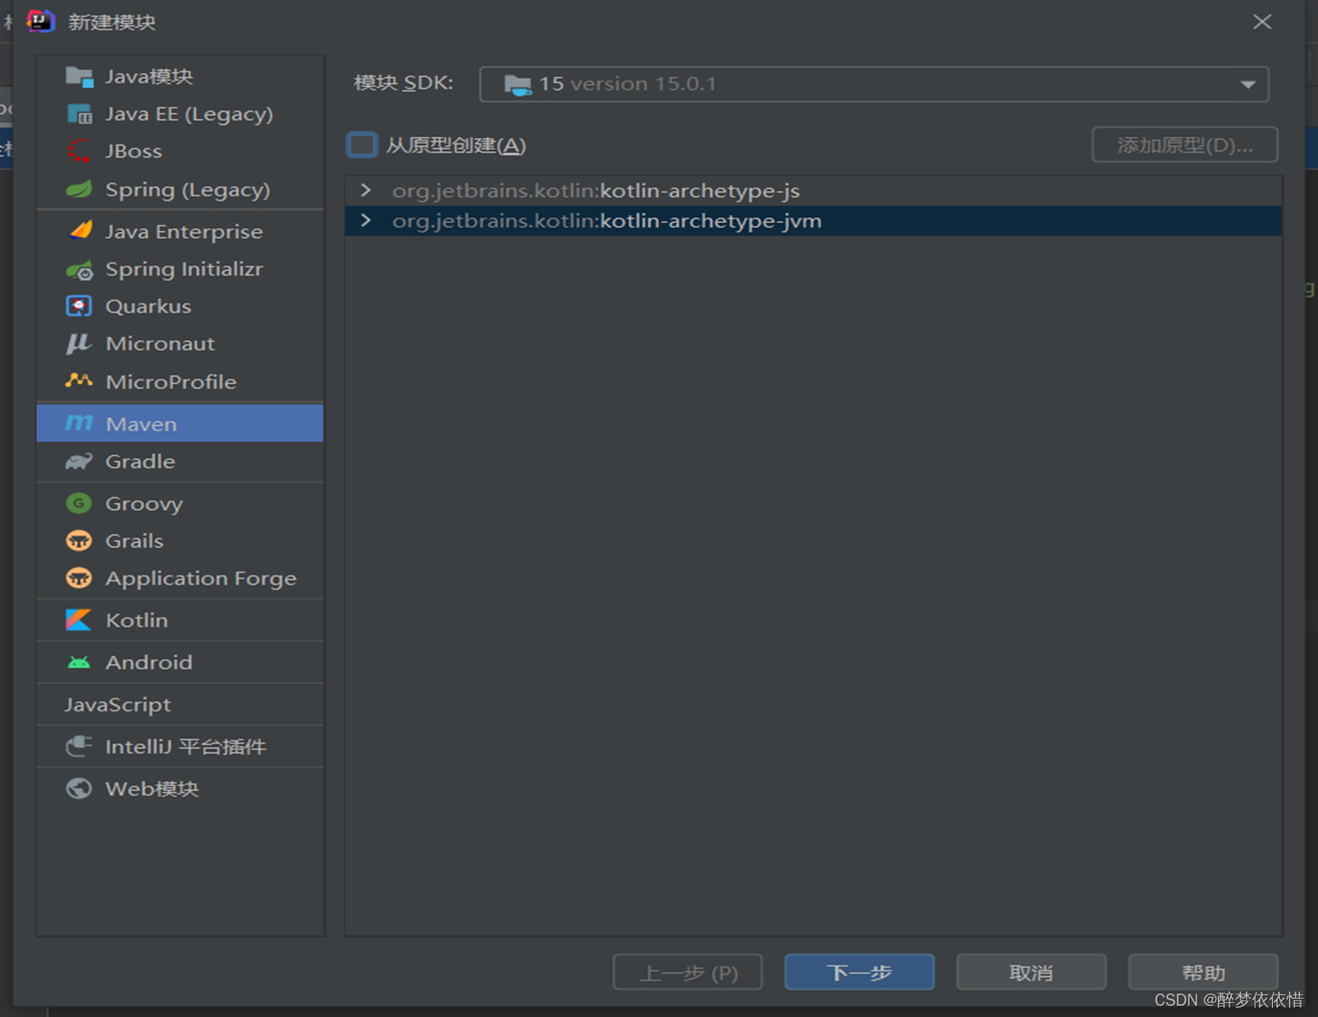1318x1017 pixels.
Task: Enable the 从原型创建 checkbox
Action: (362, 144)
